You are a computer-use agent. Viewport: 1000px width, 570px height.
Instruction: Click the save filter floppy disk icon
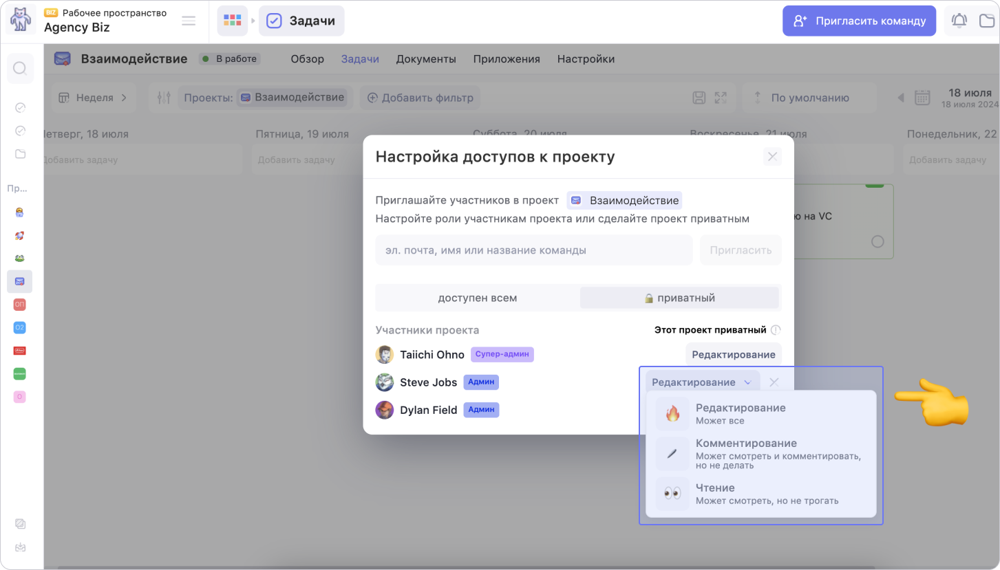[699, 98]
